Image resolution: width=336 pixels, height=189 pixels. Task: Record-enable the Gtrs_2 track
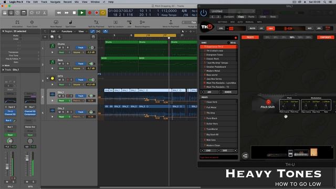coord(68,112)
